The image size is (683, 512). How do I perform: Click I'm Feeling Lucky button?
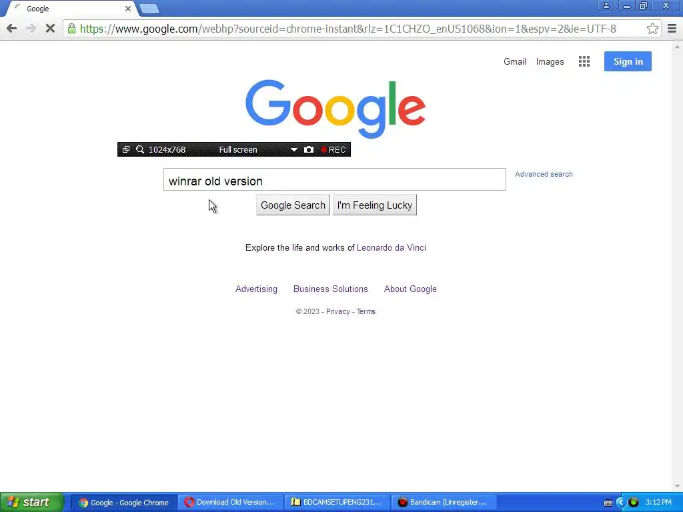click(375, 205)
